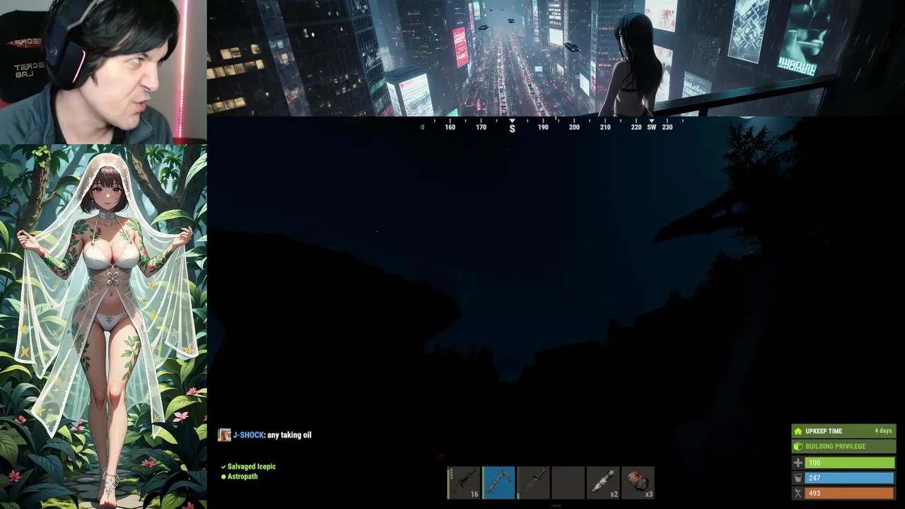Click the 'Salvaged Icepic' team entry
Screen dimensions: 905x509
[252, 467]
